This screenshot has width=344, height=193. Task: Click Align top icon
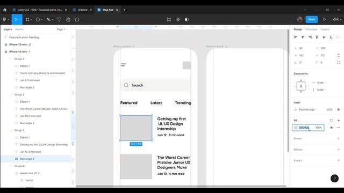tap(317, 38)
